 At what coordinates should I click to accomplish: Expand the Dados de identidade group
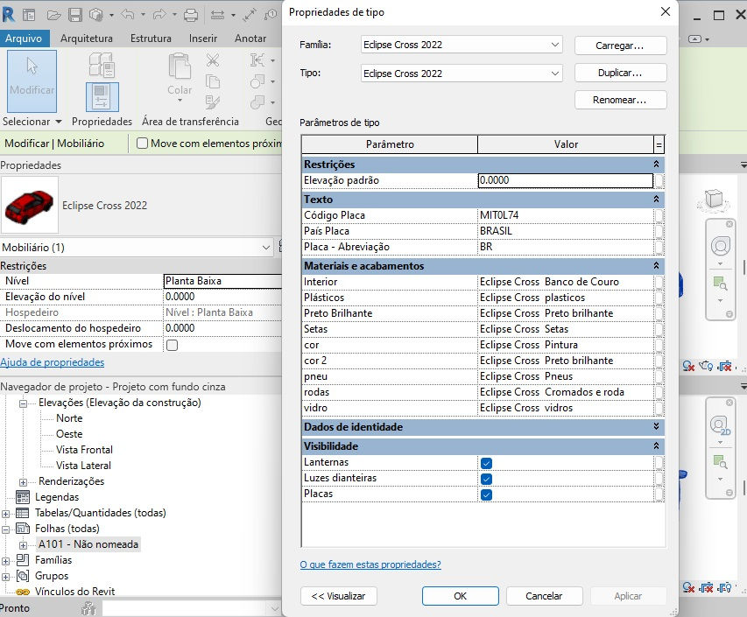(x=656, y=426)
